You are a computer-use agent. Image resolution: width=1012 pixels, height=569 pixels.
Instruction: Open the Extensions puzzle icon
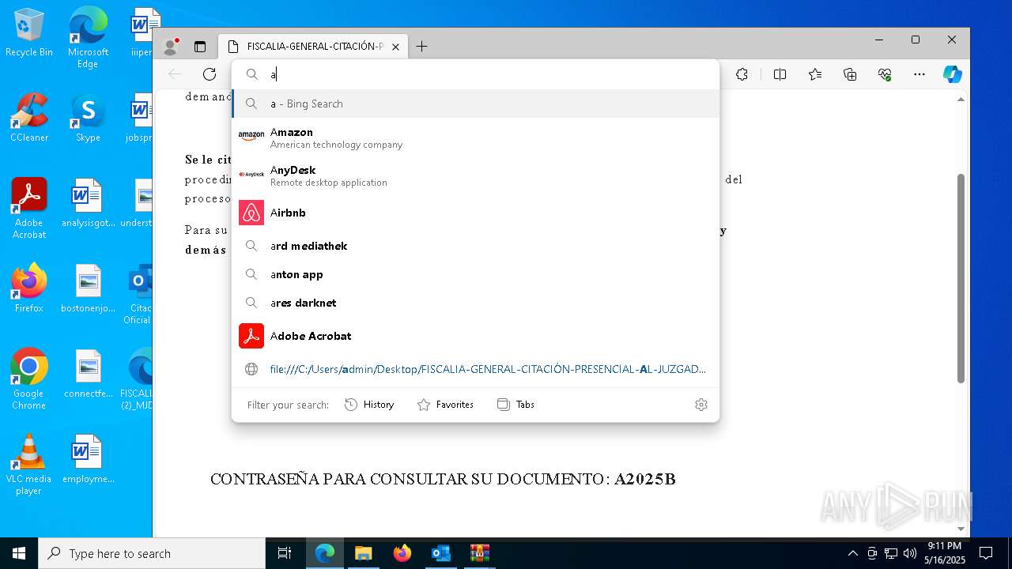[x=742, y=74]
